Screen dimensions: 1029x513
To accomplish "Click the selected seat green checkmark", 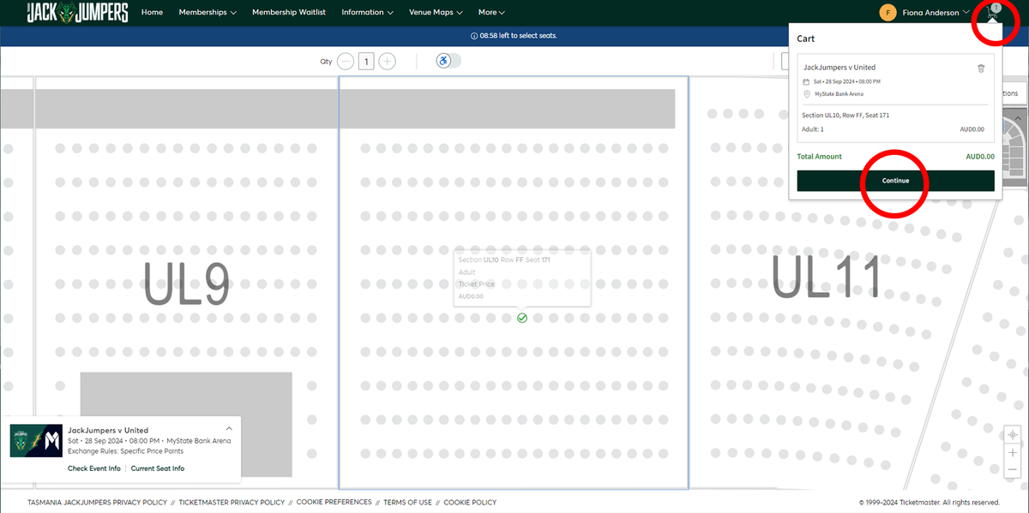I will (x=522, y=318).
